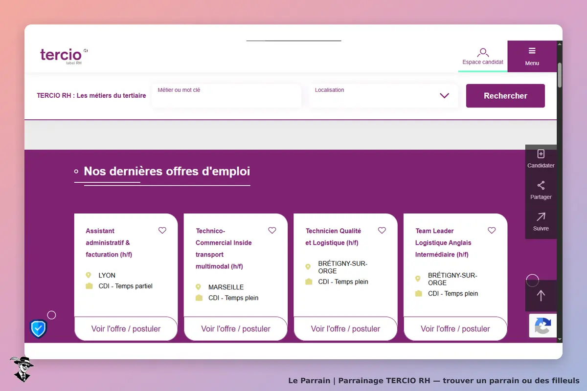This screenshot has width=587, height=391.
Task: Open the Team Leader Logistique Anglais Intermédiaire title
Action: tap(443, 242)
